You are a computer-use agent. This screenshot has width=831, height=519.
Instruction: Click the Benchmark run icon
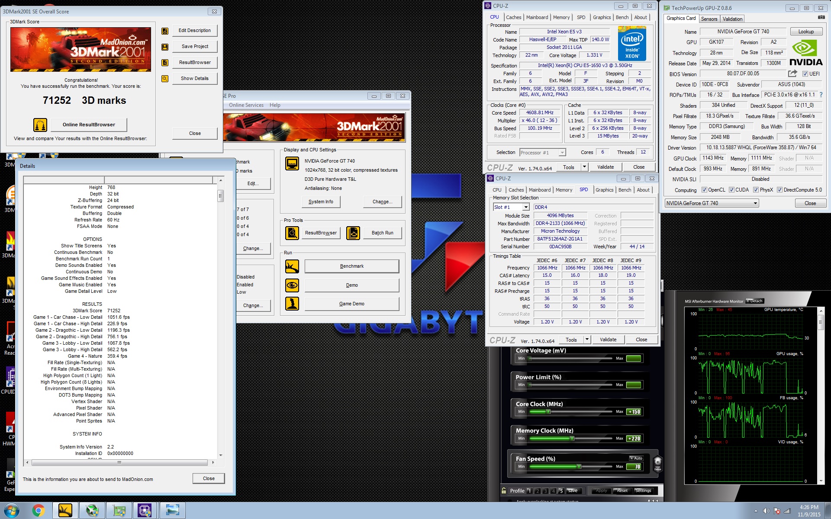292,266
